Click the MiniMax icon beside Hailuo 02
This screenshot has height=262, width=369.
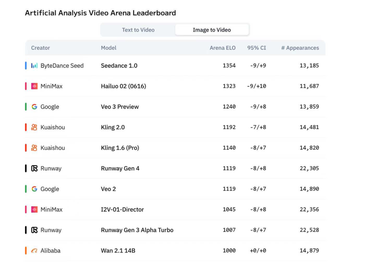click(34, 86)
